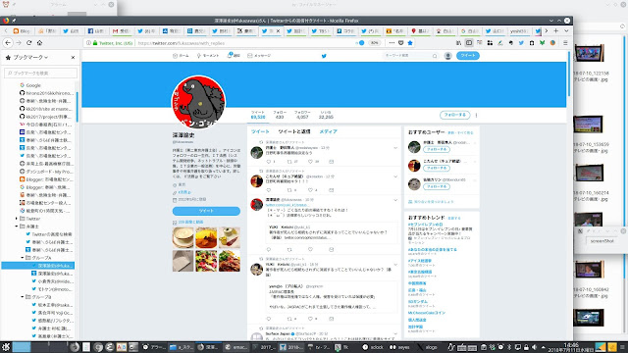Open the Twitter account avatar menu
The image size is (628, 353).
(448, 56)
